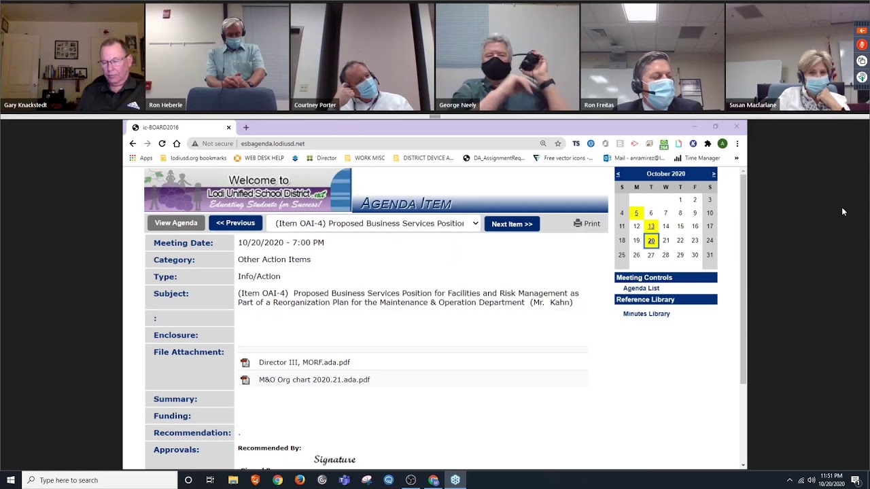Click the green raise hand icon
This screenshot has width=870, height=489.
[x=862, y=77]
